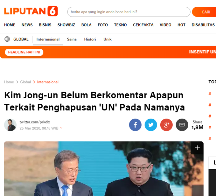Share article on Facebook icon
This screenshot has width=216, height=196.
(x=135, y=125)
